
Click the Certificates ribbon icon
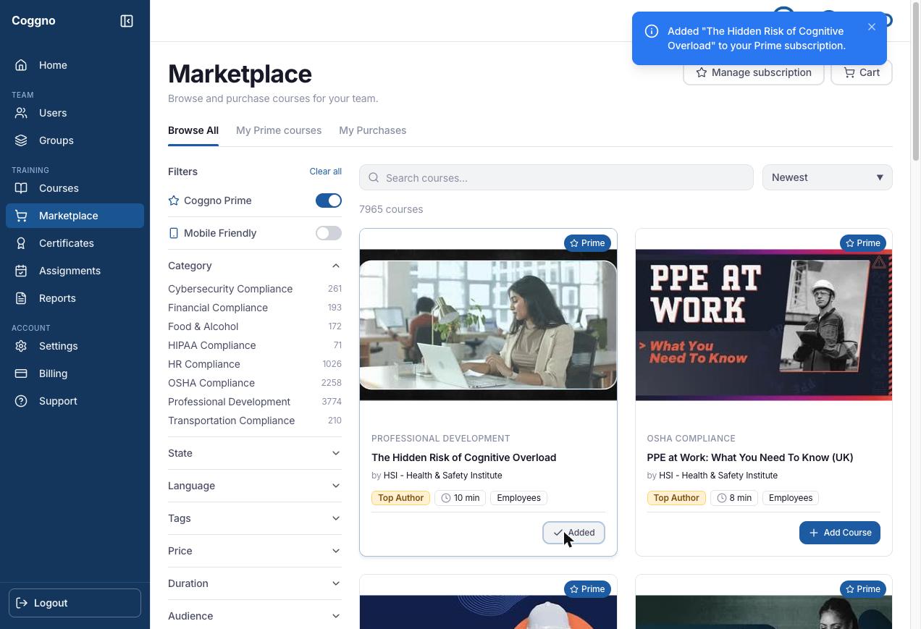click(21, 243)
